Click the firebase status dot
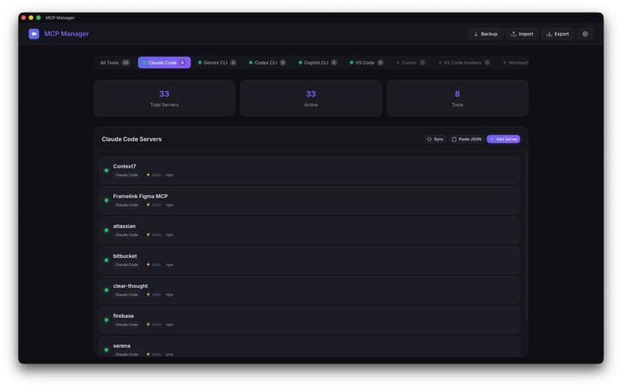Viewport: 622px width, 388px height. tap(106, 320)
